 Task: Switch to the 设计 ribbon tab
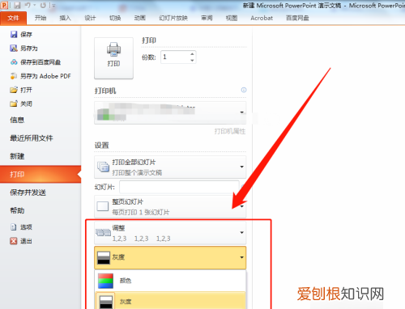[90, 18]
